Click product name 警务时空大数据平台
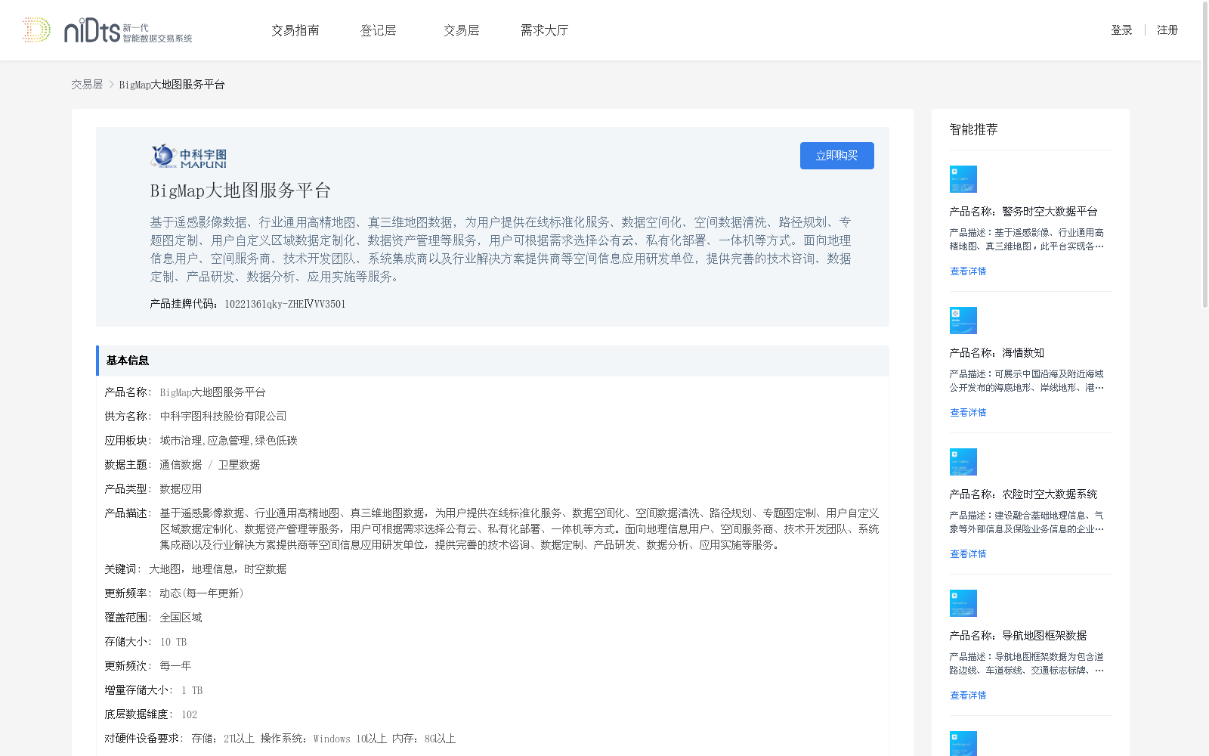The width and height of the screenshot is (1209, 756). point(1050,212)
